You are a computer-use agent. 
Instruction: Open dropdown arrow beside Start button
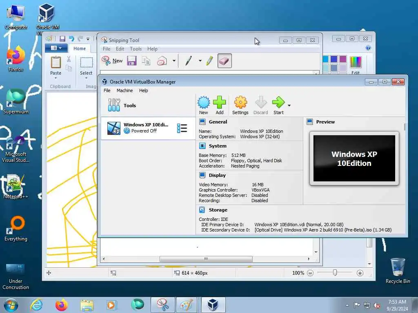pyautogui.click(x=289, y=106)
